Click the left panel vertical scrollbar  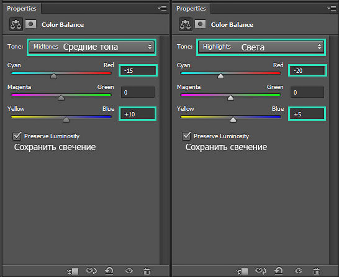click(165, 150)
